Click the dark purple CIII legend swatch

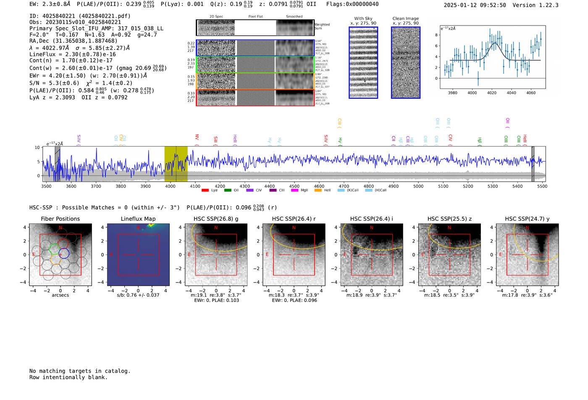(x=273, y=190)
